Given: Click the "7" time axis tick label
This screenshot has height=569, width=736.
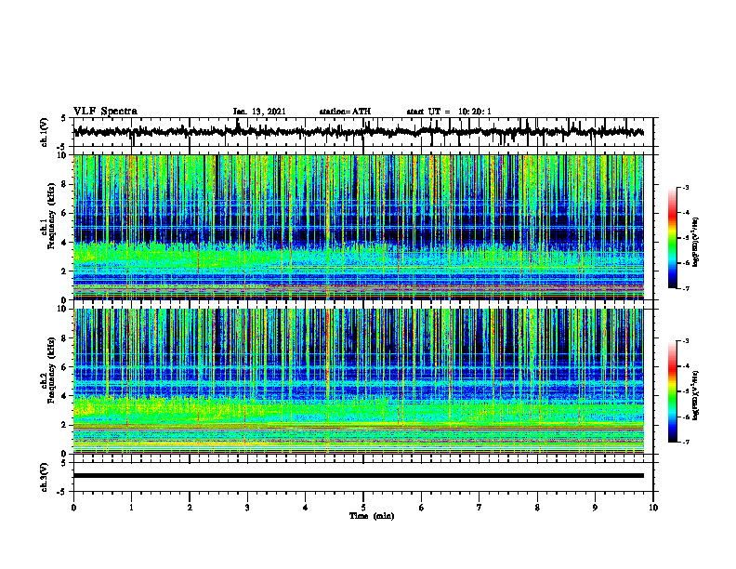Looking at the screenshot, I should [x=480, y=508].
